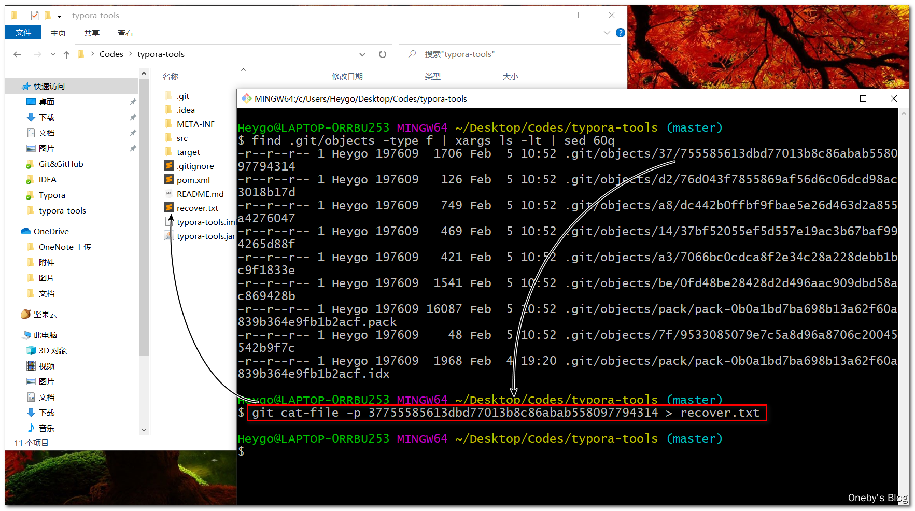
Task: Expand the ribbon using the chevron near Help
Action: (x=607, y=33)
